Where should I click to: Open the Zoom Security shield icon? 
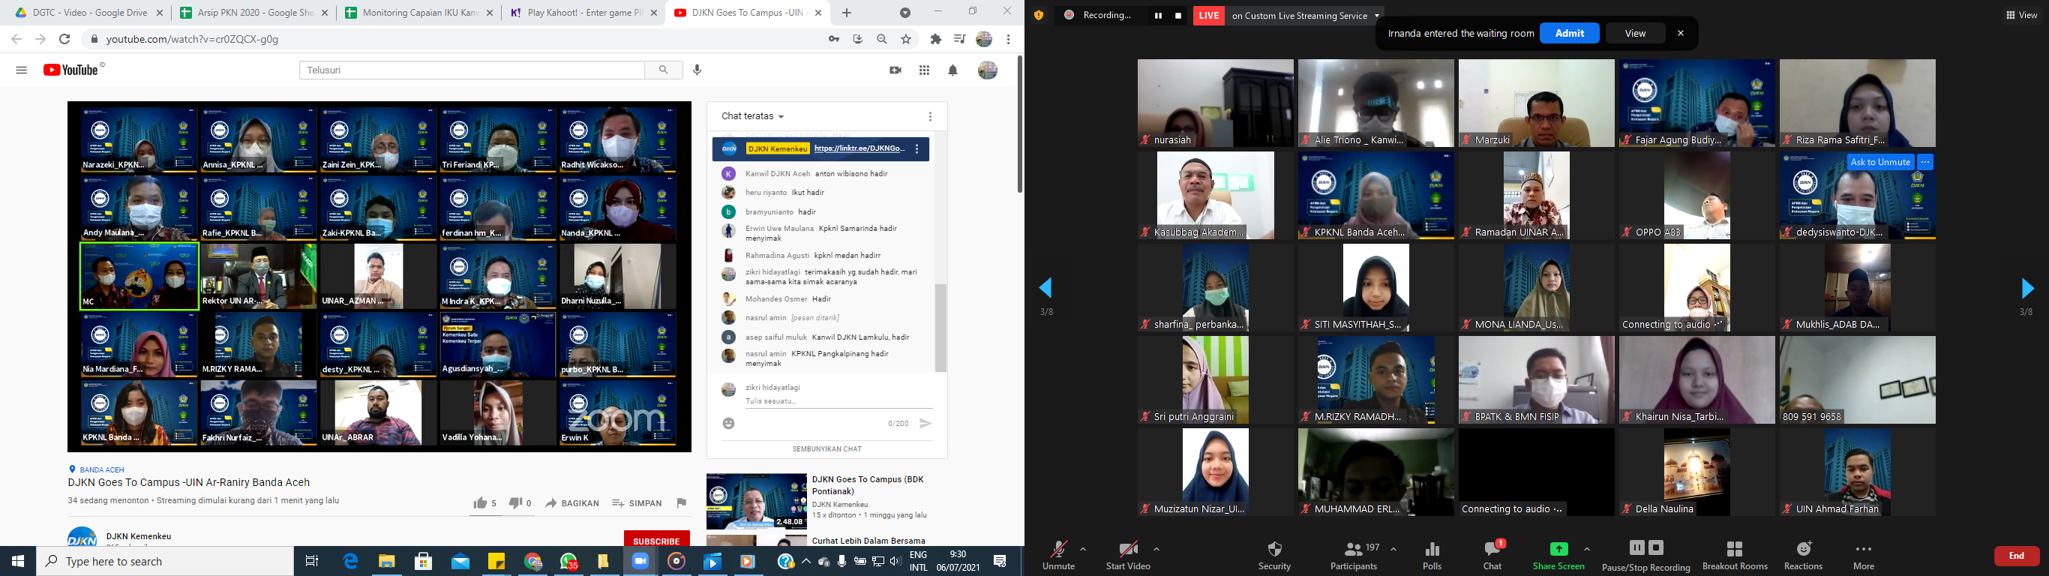[1274, 550]
